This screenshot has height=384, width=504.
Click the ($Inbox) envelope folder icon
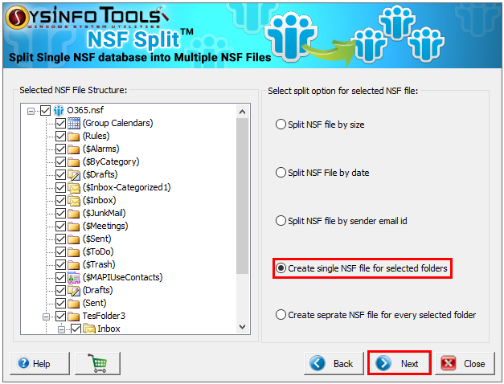pyautogui.click(x=74, y=201)
